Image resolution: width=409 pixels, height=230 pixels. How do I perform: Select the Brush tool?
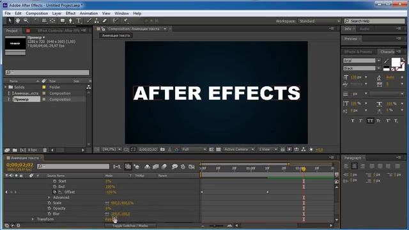(x=89, y=20)
